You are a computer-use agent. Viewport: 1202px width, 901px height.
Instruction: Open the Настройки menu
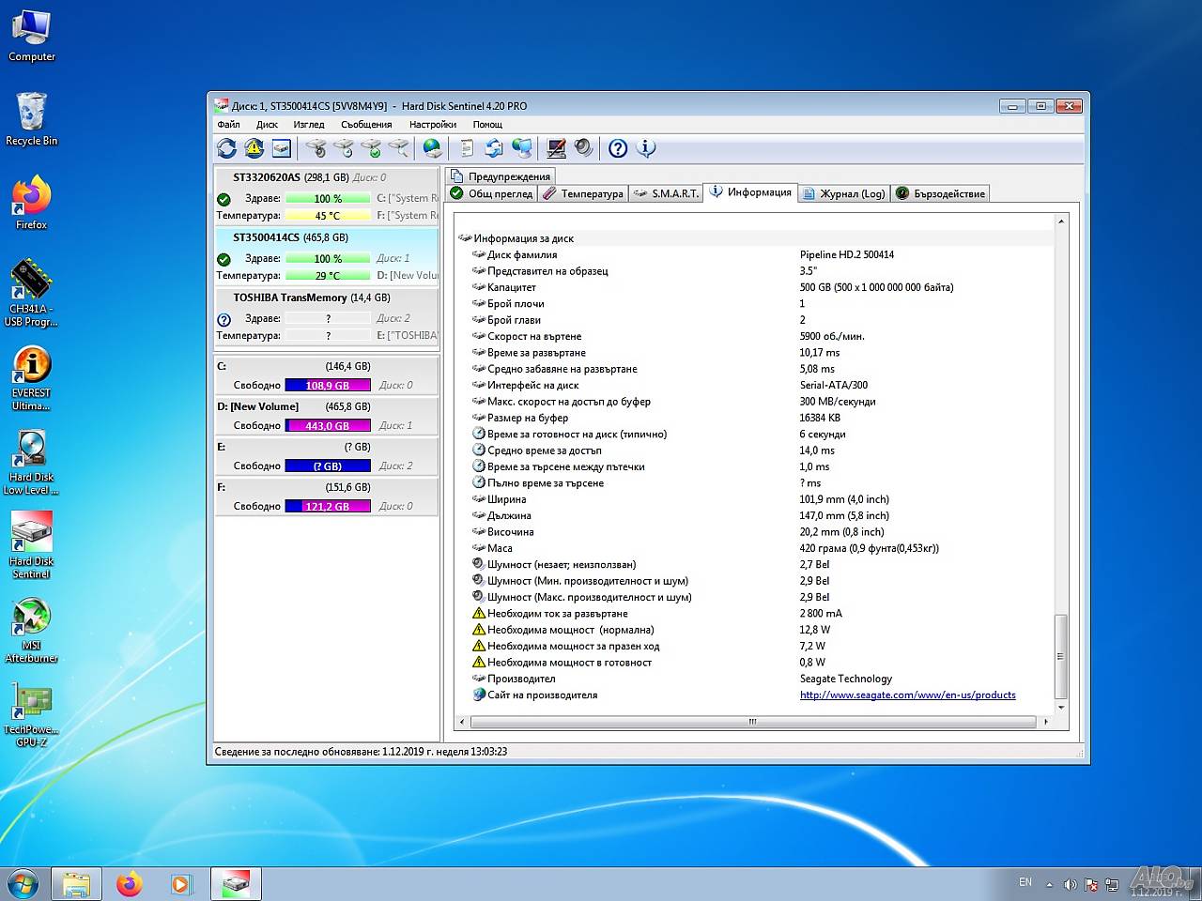(433, 124)
